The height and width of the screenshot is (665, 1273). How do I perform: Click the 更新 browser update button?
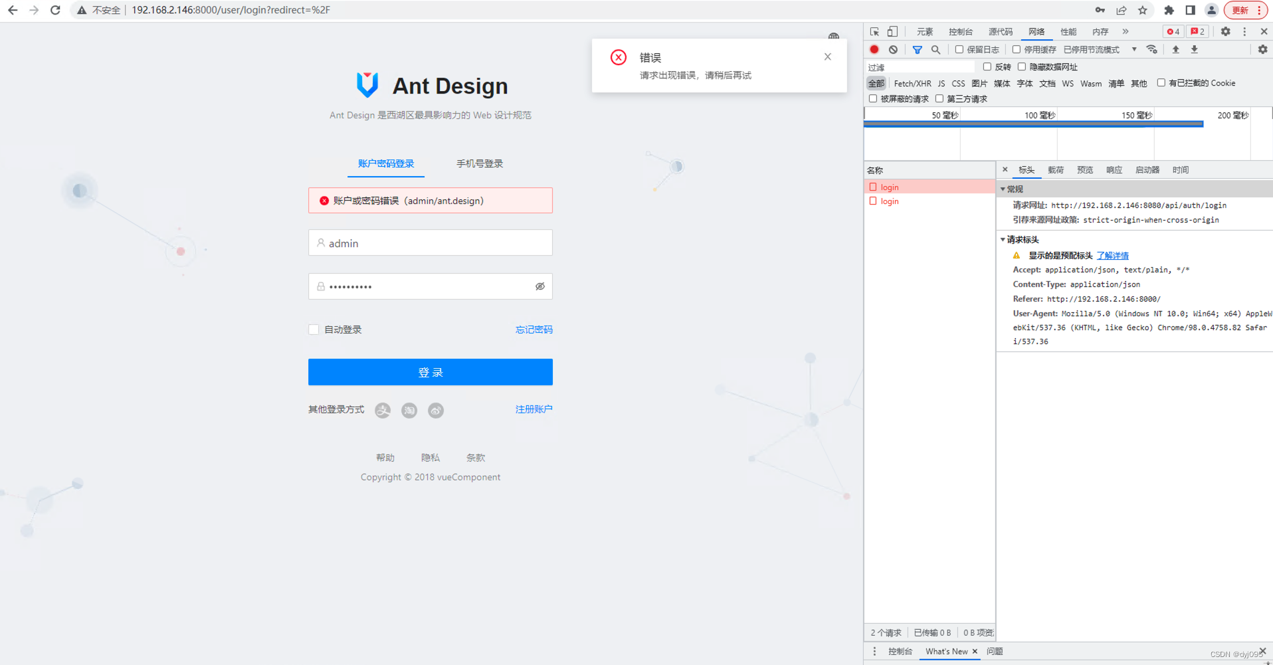tap(1245, 10)
